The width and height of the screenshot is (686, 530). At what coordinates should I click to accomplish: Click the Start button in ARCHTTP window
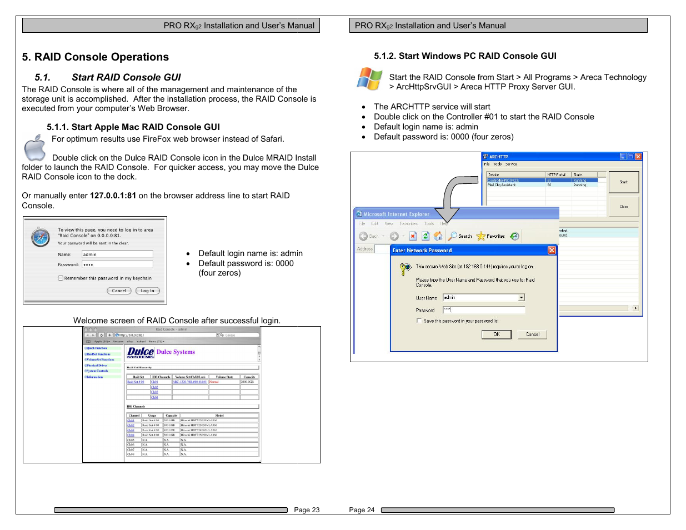click(x=624, y=182)
